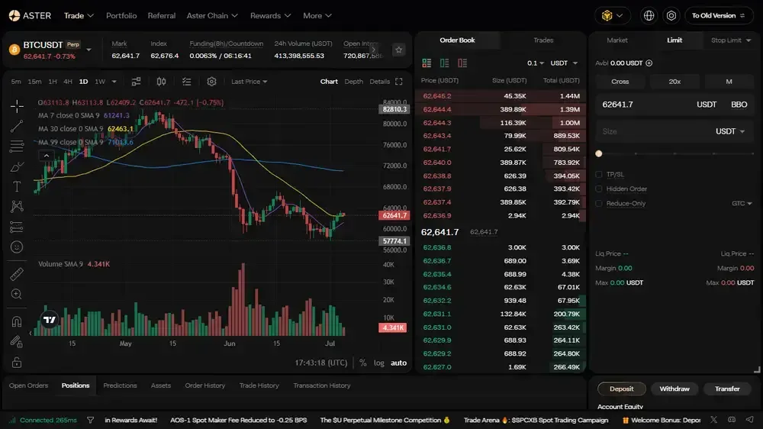
Task: Expand the Aster Chain menu
Action: click(212, 15)
